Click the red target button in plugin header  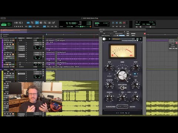click(x=145, y=34)
